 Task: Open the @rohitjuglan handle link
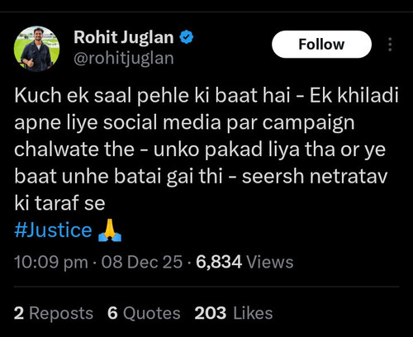click(x=124, y=59)
